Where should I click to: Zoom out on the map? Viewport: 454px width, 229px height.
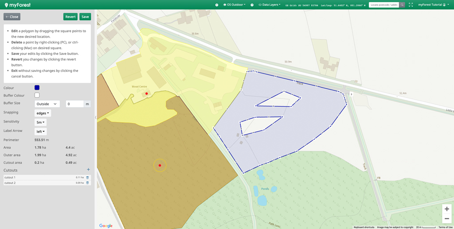[446, 219]
